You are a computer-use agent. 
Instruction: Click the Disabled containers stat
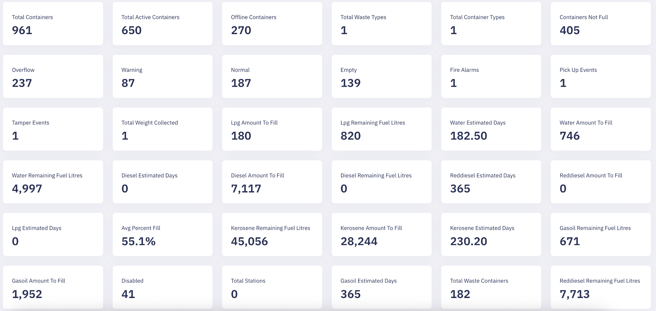163,287
